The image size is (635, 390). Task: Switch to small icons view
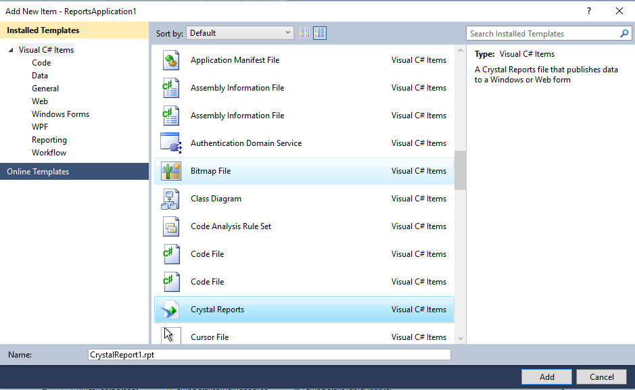click(x=304, y=33)
